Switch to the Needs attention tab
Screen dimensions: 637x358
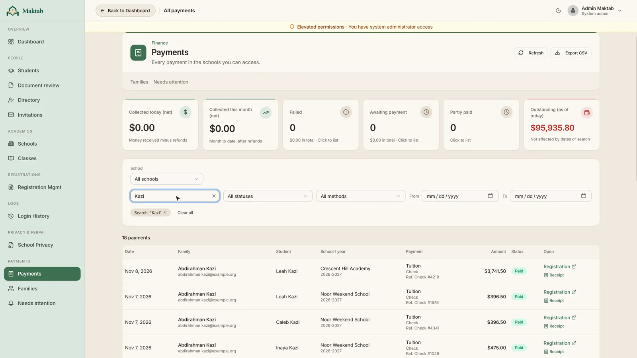pos(171,82)
